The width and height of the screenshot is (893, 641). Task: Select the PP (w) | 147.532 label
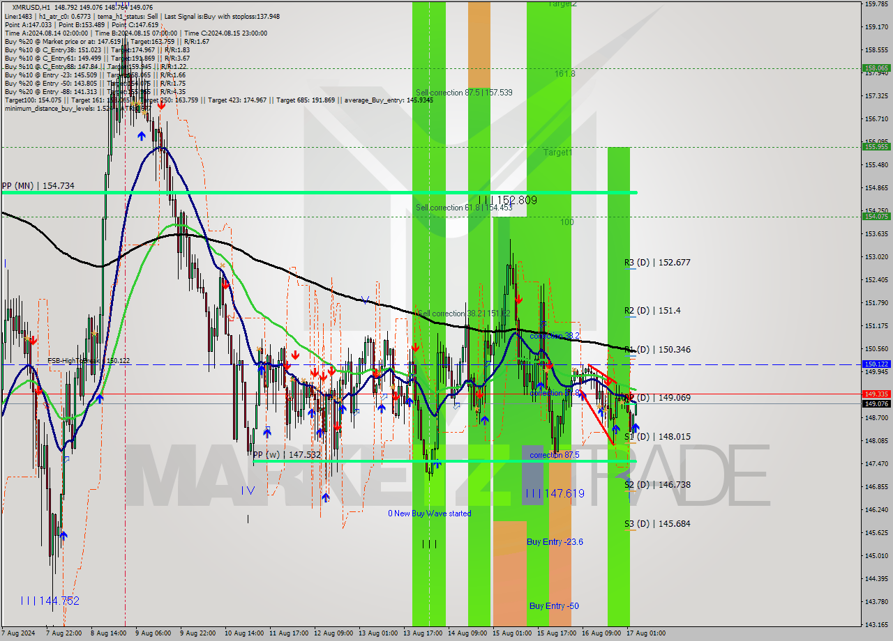click(x=287, y=454)
